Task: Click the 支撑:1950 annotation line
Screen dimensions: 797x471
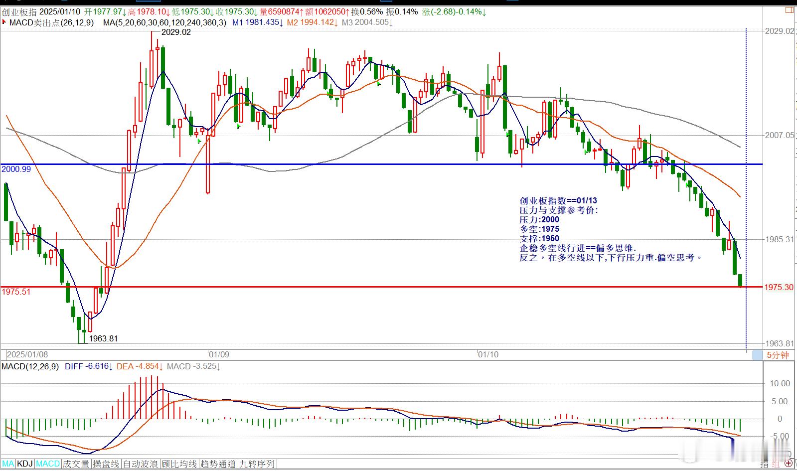Action: point(539,239)
